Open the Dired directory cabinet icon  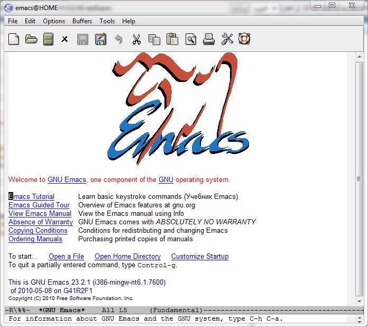tap(48, 39)
